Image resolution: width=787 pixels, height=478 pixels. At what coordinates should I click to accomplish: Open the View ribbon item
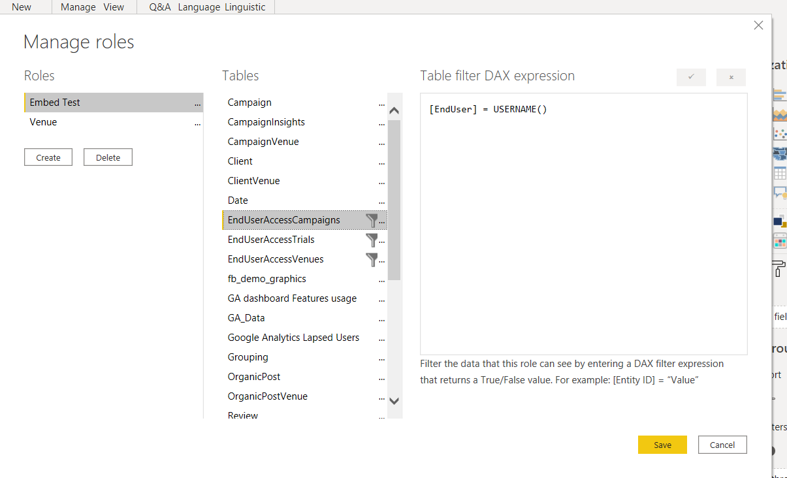(114, 7)
